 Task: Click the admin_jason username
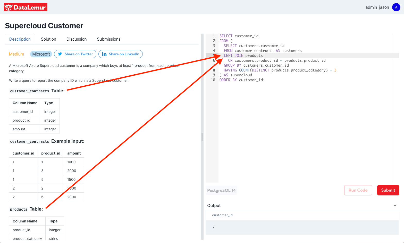[377, 7]
